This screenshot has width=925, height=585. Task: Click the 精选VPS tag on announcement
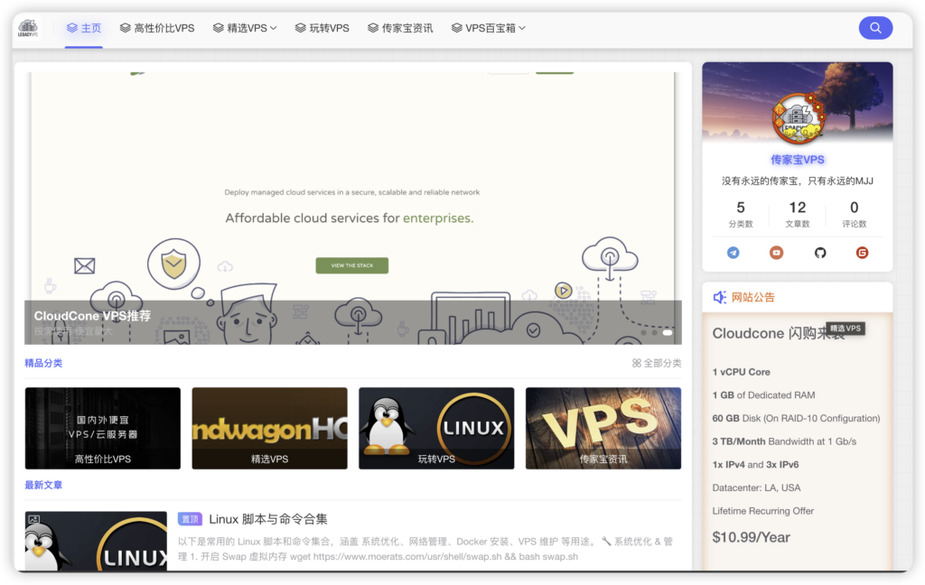[846, 329]
